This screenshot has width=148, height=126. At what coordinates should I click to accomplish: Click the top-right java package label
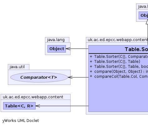[143, 7]
